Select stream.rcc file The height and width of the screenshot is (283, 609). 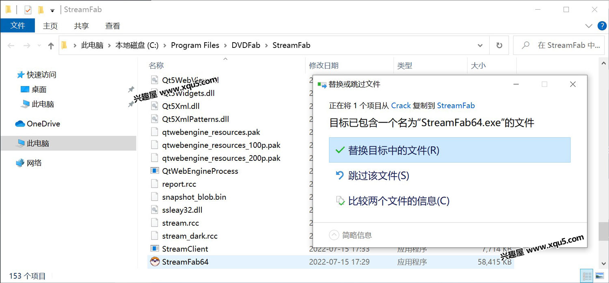180,223
